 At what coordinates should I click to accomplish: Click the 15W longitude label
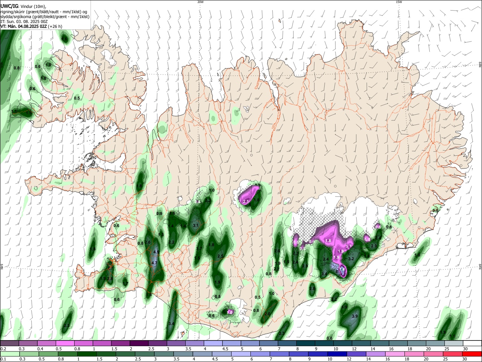pyautogui.click(x=399, y=2)
